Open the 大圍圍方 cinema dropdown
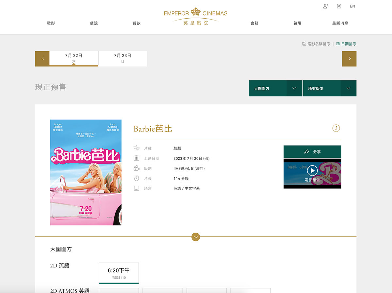 [275, 88]
